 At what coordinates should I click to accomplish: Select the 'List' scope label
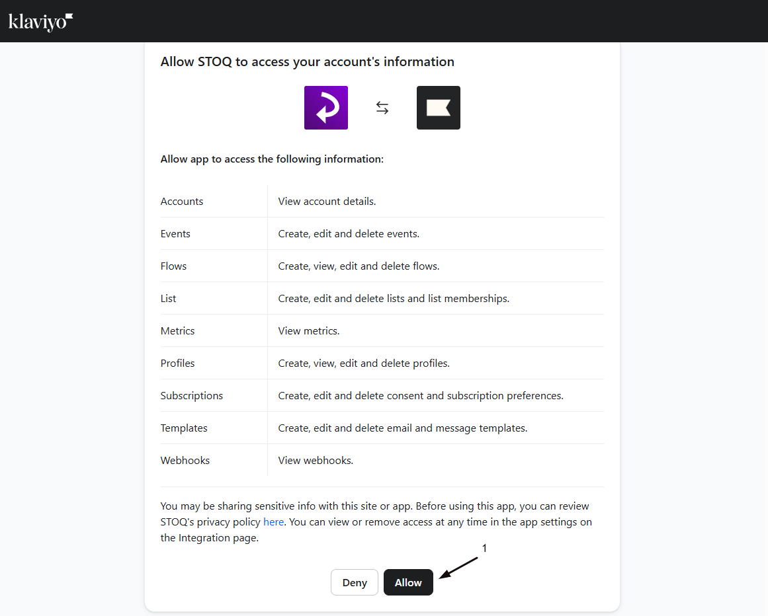168,299
